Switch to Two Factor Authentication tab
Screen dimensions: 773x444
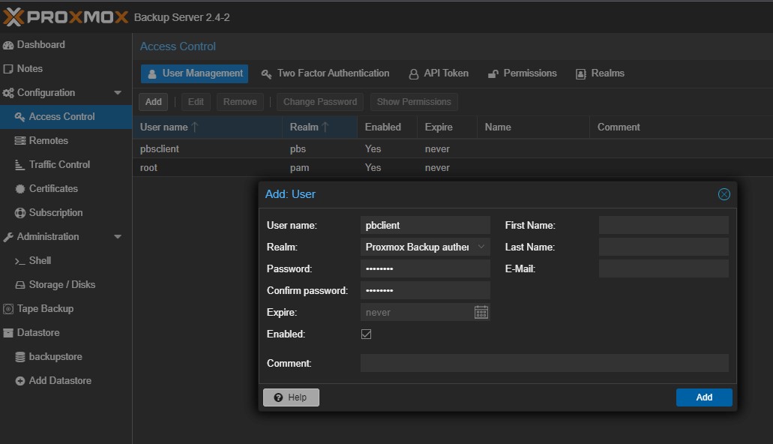point(325,73)
